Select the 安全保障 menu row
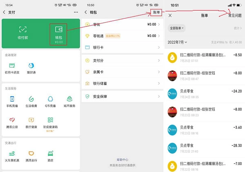Screen dimensions: 245x172 (122, 97)
